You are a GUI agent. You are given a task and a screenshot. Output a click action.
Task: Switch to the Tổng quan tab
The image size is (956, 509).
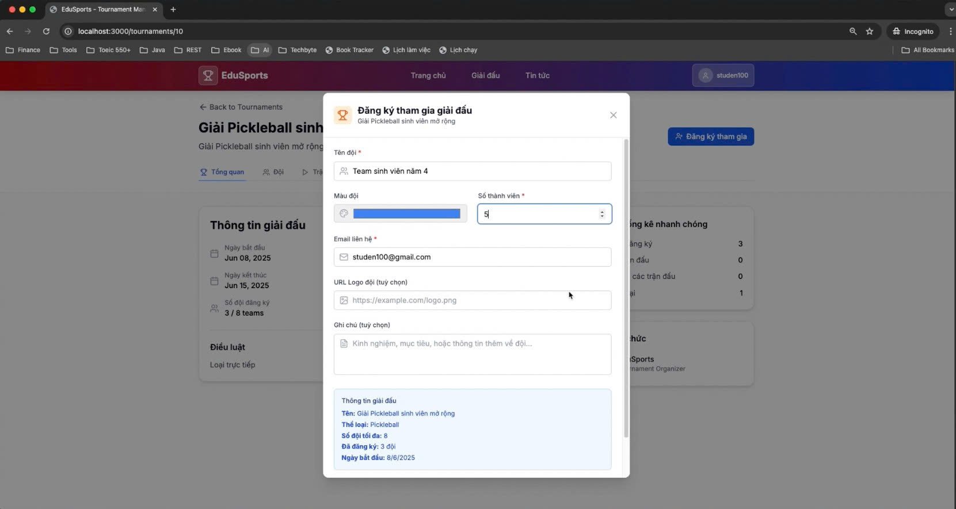222,172
